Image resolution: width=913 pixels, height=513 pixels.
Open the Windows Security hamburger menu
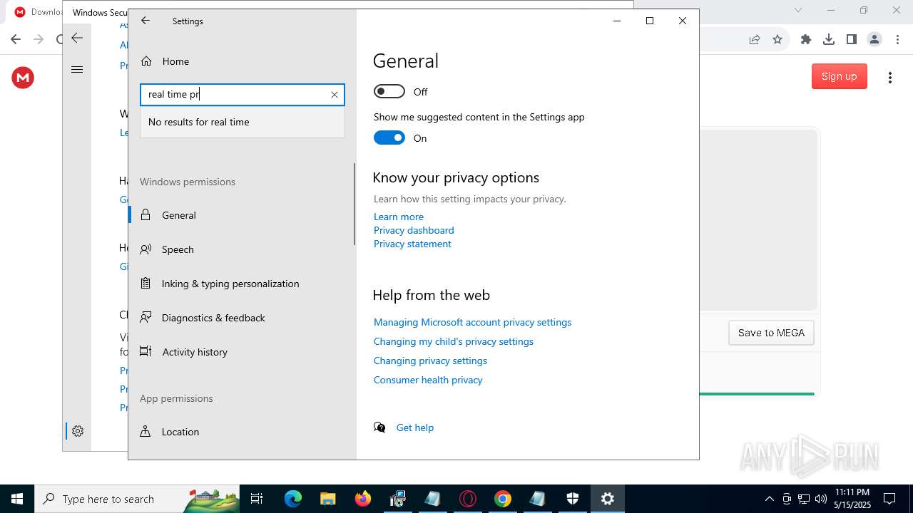click(77, 69)
